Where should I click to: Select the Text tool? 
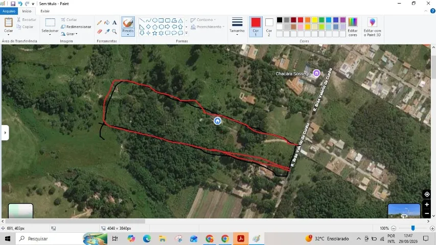click(114, 23)
